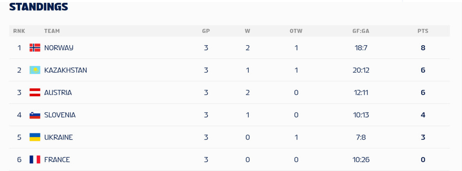
Task: Open the KAZAKHSTAN team link
Action: [65, 70]
